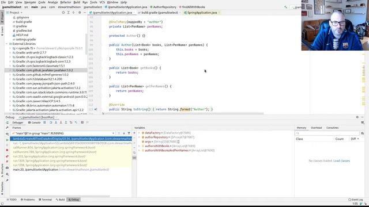Image resolution: width=369 pixels, height=207 pixels.
Task: Stop the debug session with the red square
Action: [7, 150]
